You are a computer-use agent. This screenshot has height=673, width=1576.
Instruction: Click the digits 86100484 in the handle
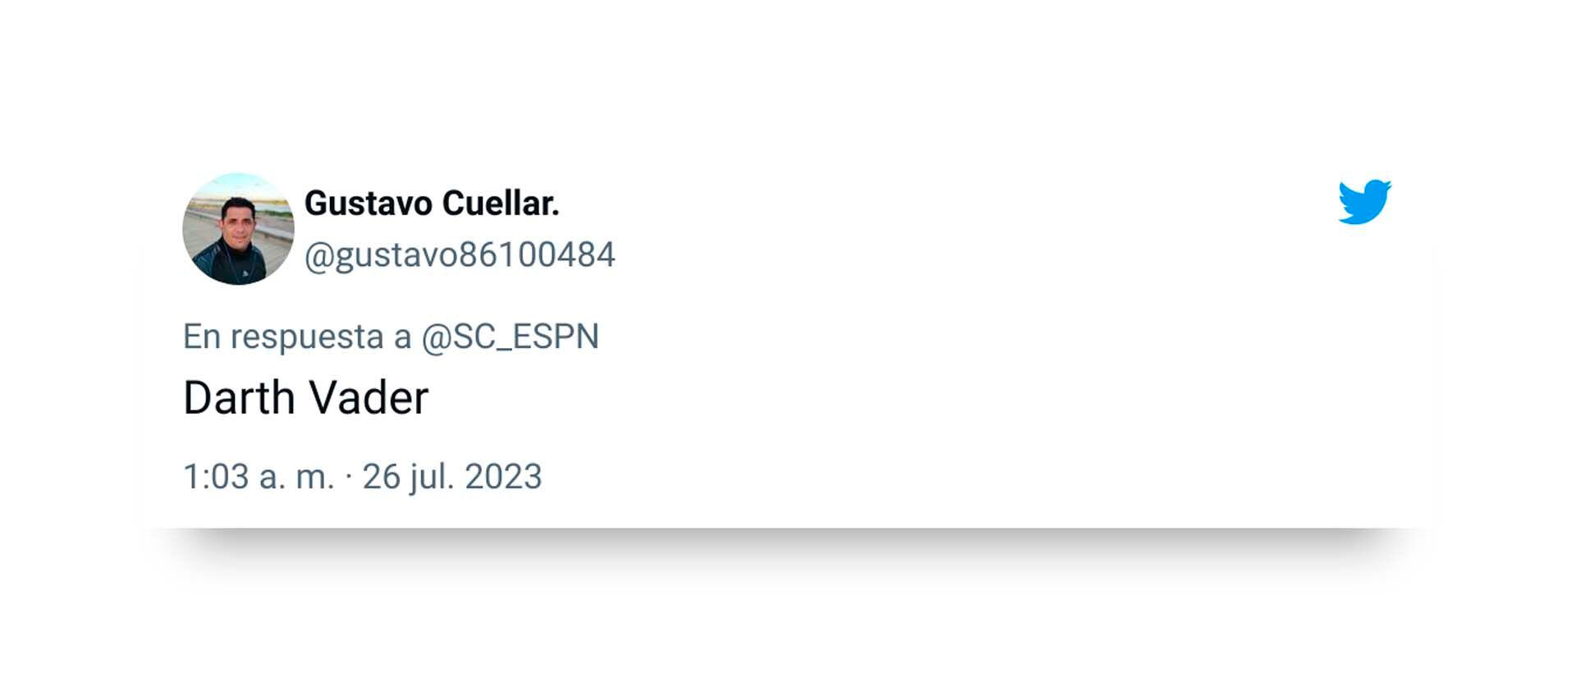coord(537,255)
